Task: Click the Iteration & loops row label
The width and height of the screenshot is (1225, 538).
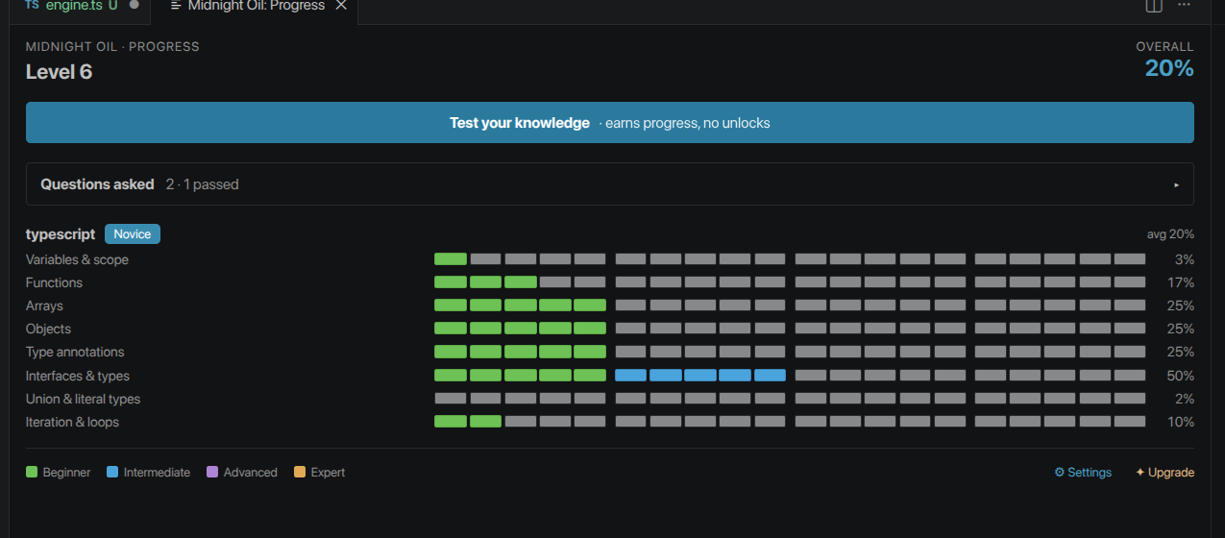Action: point(72,422)
